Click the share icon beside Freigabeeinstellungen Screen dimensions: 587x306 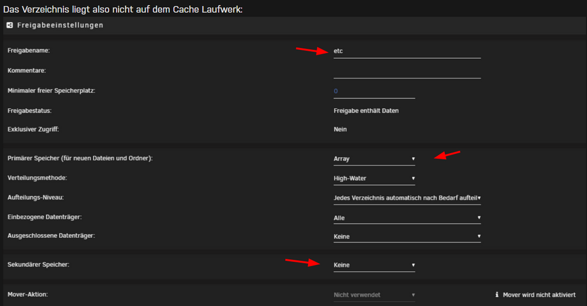click(x=10, y=25)
